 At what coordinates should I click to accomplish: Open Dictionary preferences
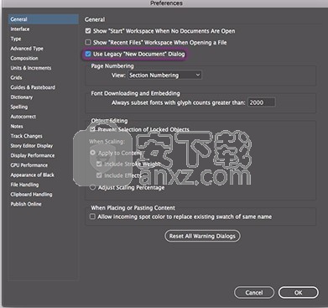22,97
